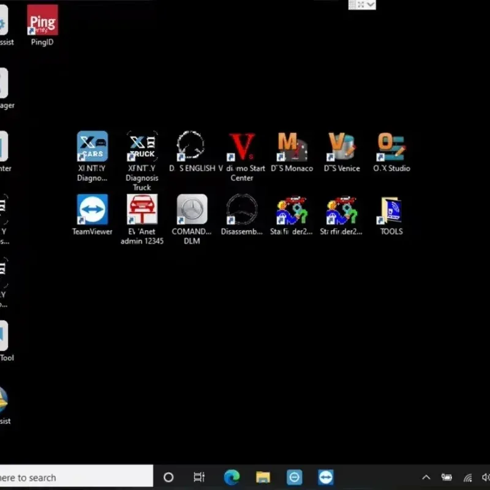Viewport: 490px width, 490px height.
Task: Launch PingID from the desktop
Action: 42,21
